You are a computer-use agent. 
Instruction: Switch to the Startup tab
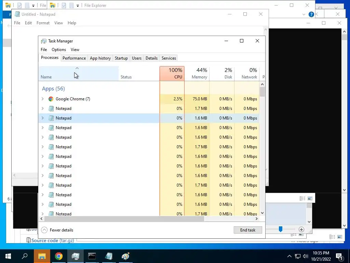point(121,58)
